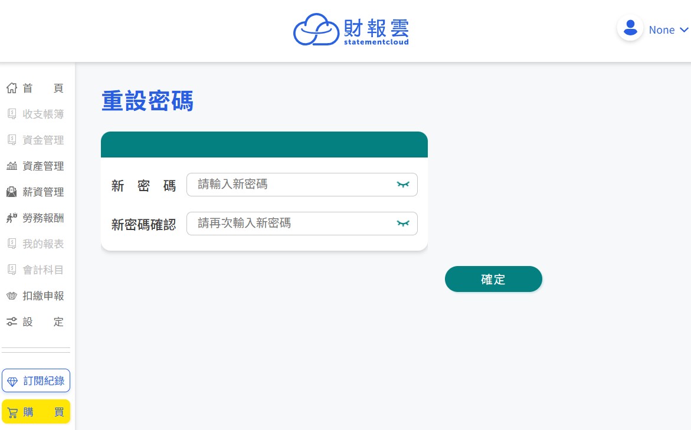The width and height of the screenshot is (691, 430).
Task: Click the home icon beside 首頁
Action: click(11, 88)
